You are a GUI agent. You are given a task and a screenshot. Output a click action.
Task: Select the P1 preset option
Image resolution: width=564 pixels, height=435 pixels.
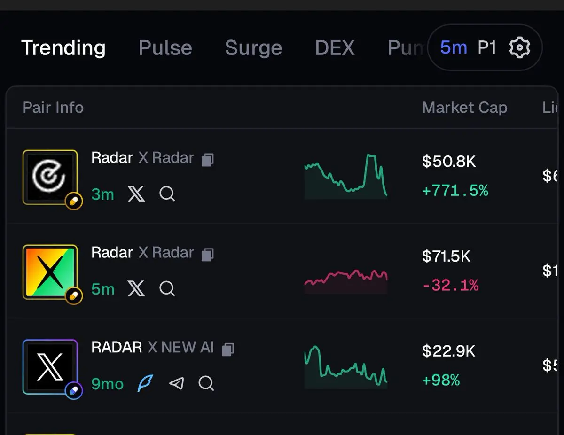(x=487, y=47)
